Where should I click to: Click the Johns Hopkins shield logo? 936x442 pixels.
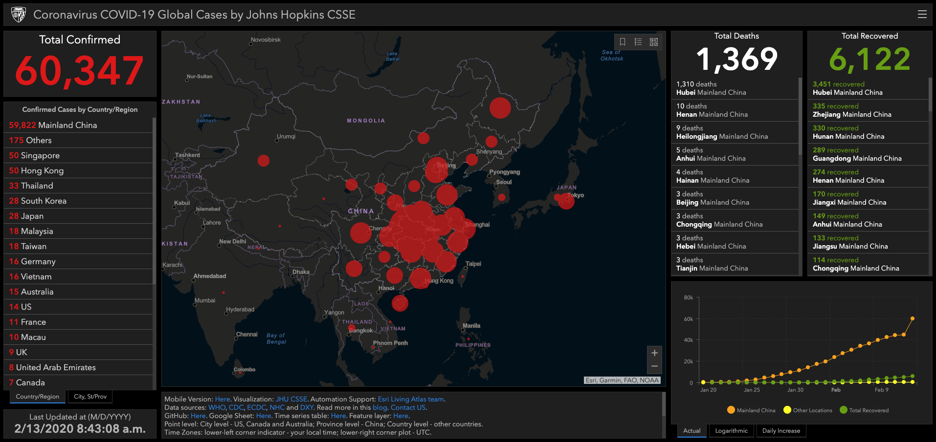(19, 15)
